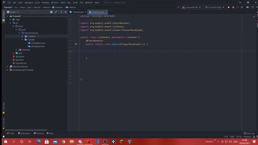
Task: Open the Problems tool window
Action: click(x=24, y=133)
